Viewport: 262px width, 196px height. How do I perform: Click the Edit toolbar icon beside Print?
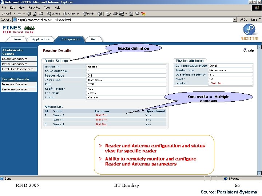point(122,14)
